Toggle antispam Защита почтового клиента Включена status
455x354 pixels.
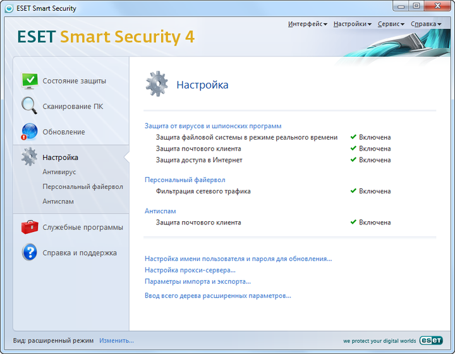click(x=370, y=223)
